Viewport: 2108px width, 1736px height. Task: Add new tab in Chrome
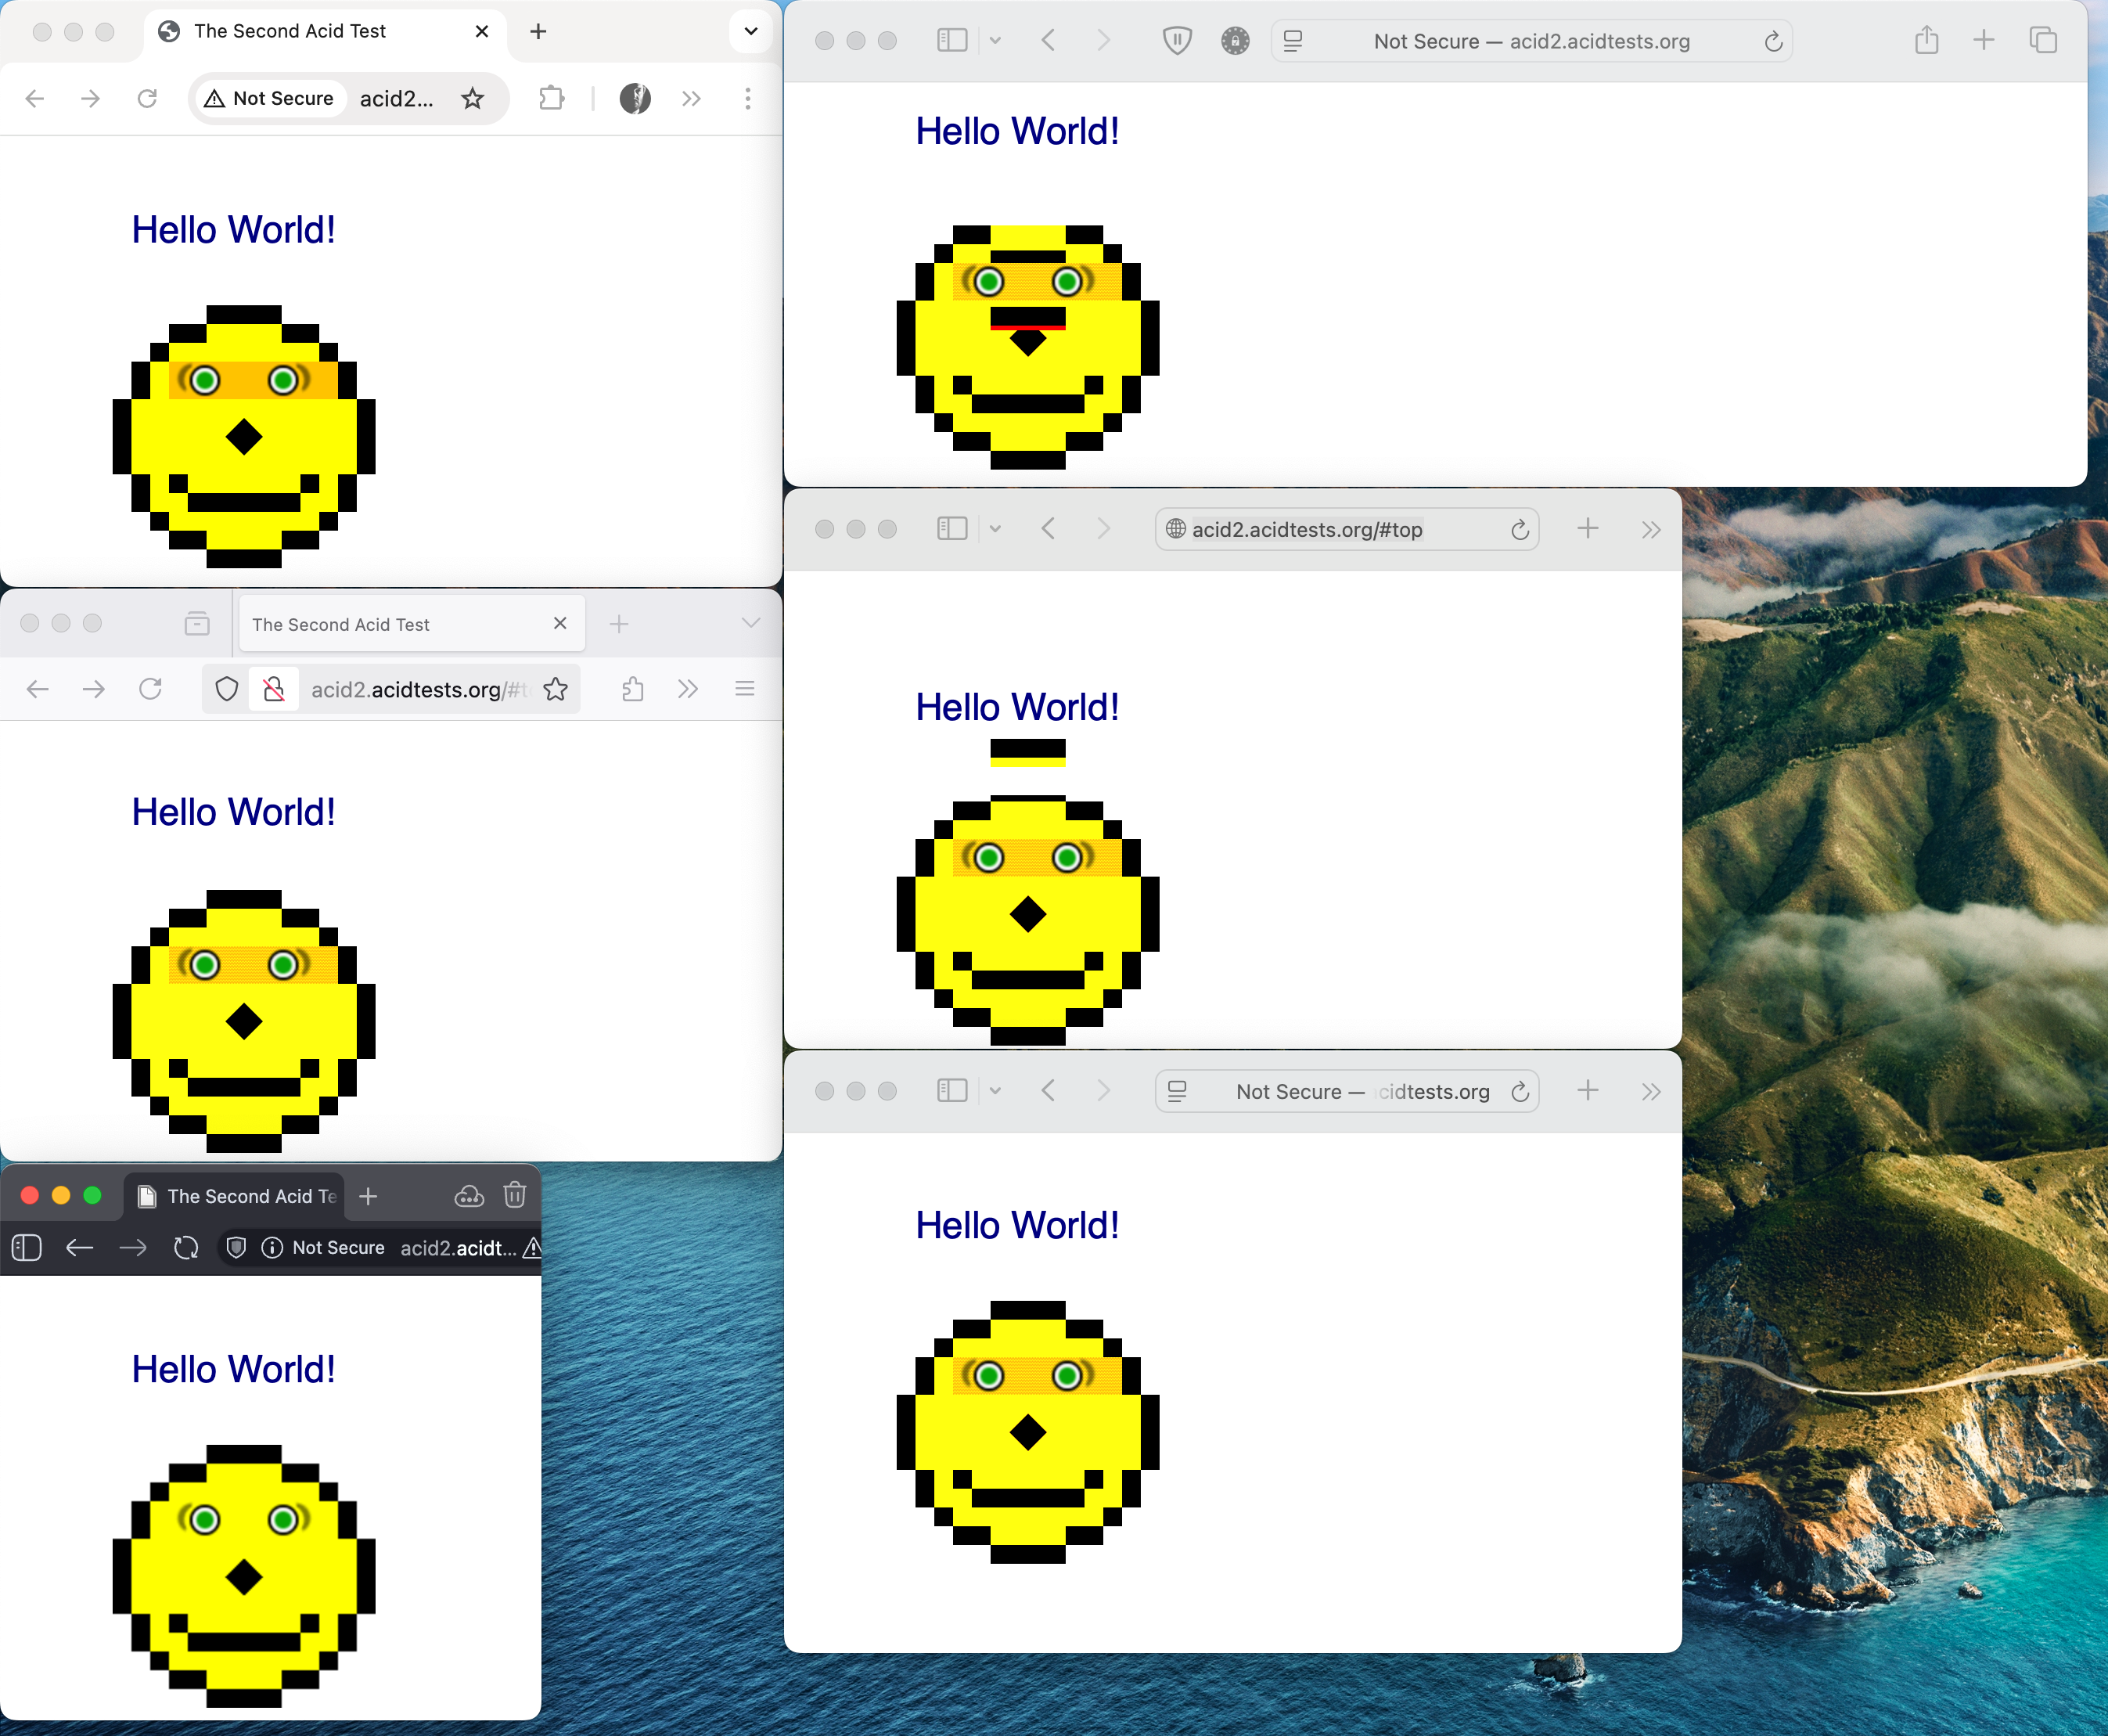click(538, 31)
